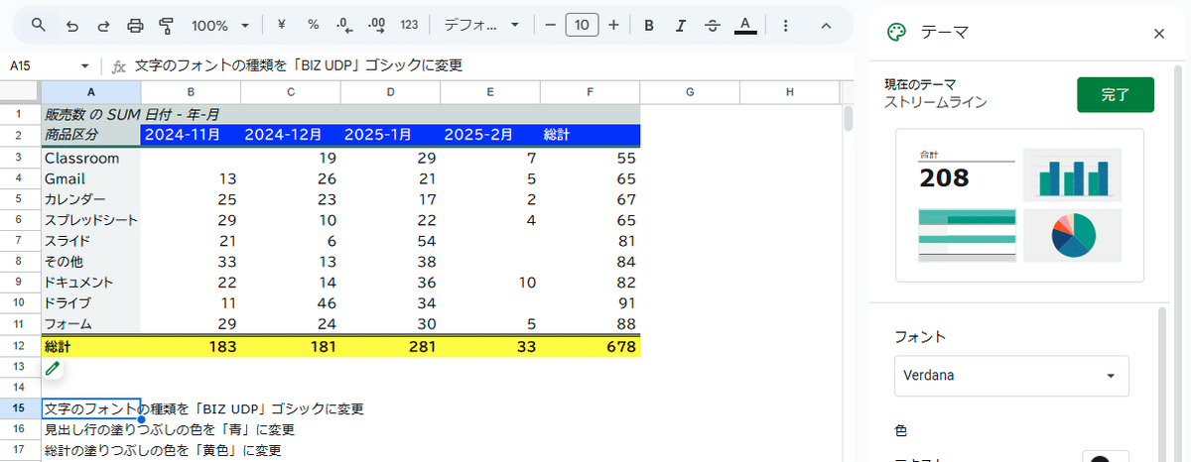Click the 2024-11月 column header cell
Image resolution: width=1191 pixels, height=462 pixels.
click(x=191, y=135)
